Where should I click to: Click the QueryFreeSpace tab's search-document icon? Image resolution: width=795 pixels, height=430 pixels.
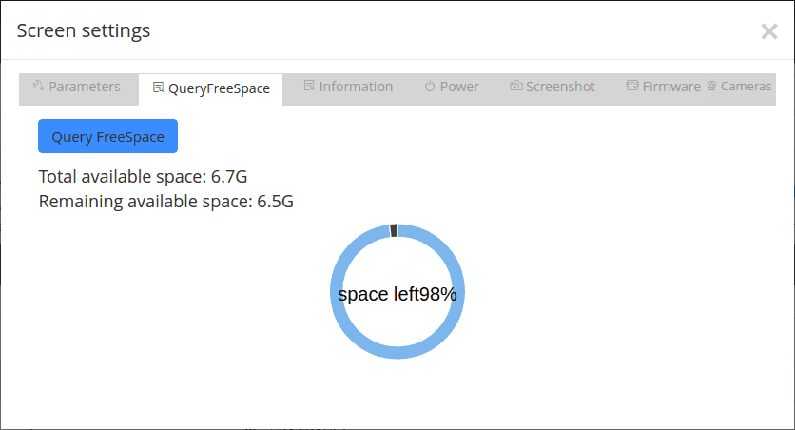point(158,88)
